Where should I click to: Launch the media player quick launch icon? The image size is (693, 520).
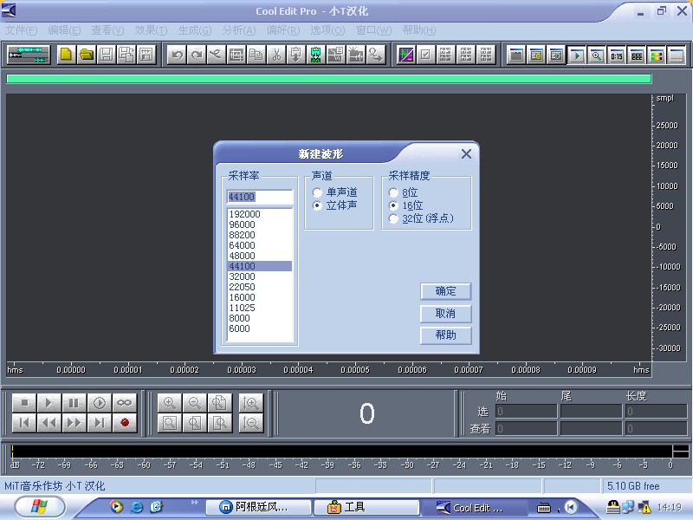click(x=117, y=507)
